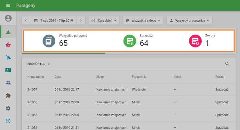Go to the previous date range
The width and height of the screenshot is (240, 130).
click(x=26, y=21)
